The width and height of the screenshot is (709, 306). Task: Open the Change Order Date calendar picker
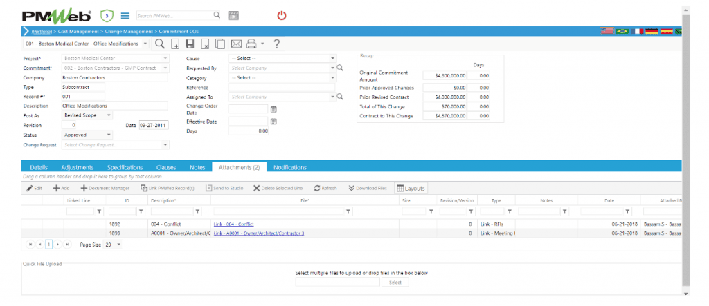point(273,109)
